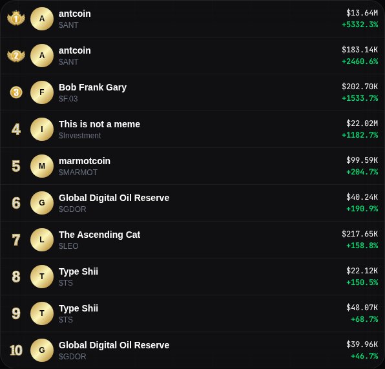
Task: Open Global Digital Oil Reserve ranked sixth
Action: point(114,198)
